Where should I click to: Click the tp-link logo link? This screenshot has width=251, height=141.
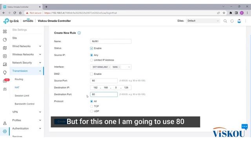pos(11,21)
